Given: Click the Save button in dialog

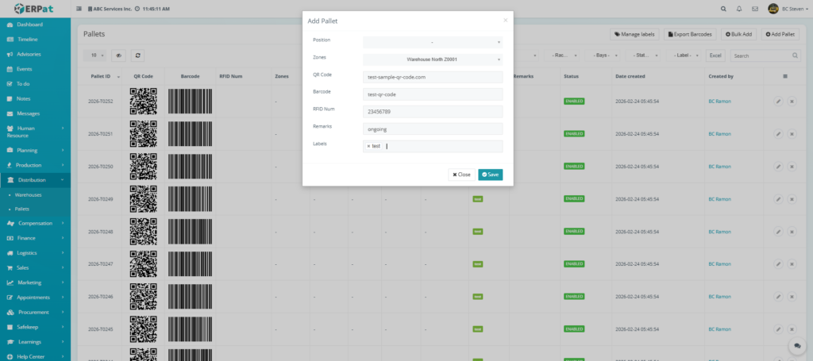Looking at the screenshot, I should [490, 175].
